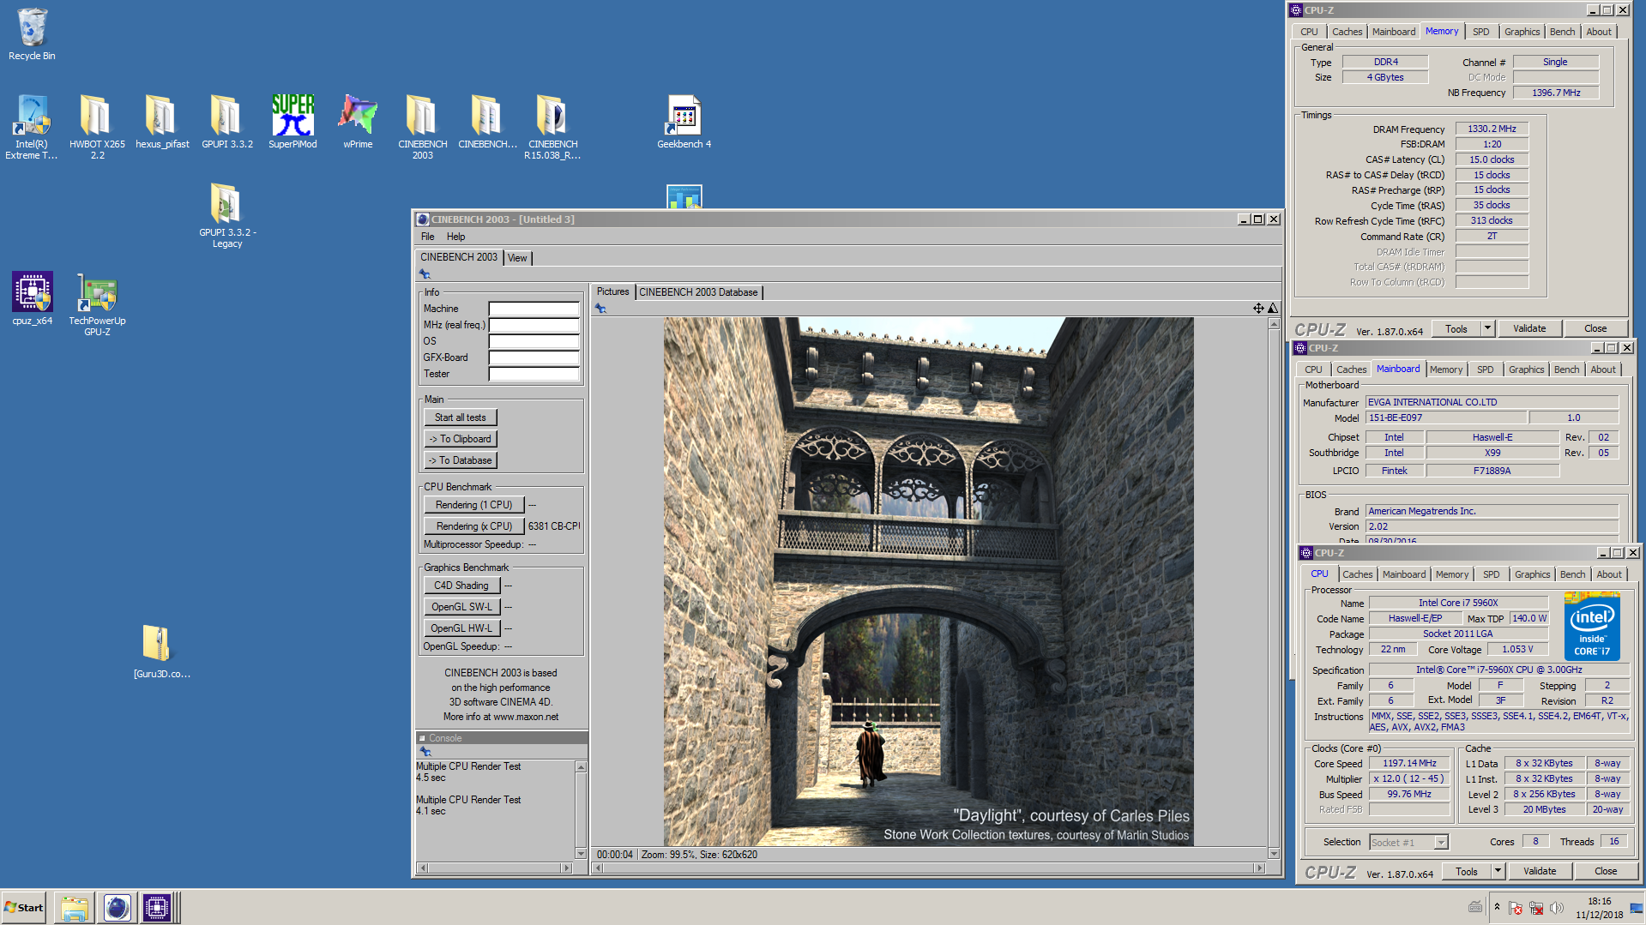Open the Recycle Bin desktop icon
This screenshot has height=925, width=1646.
(x=32, y=34)
